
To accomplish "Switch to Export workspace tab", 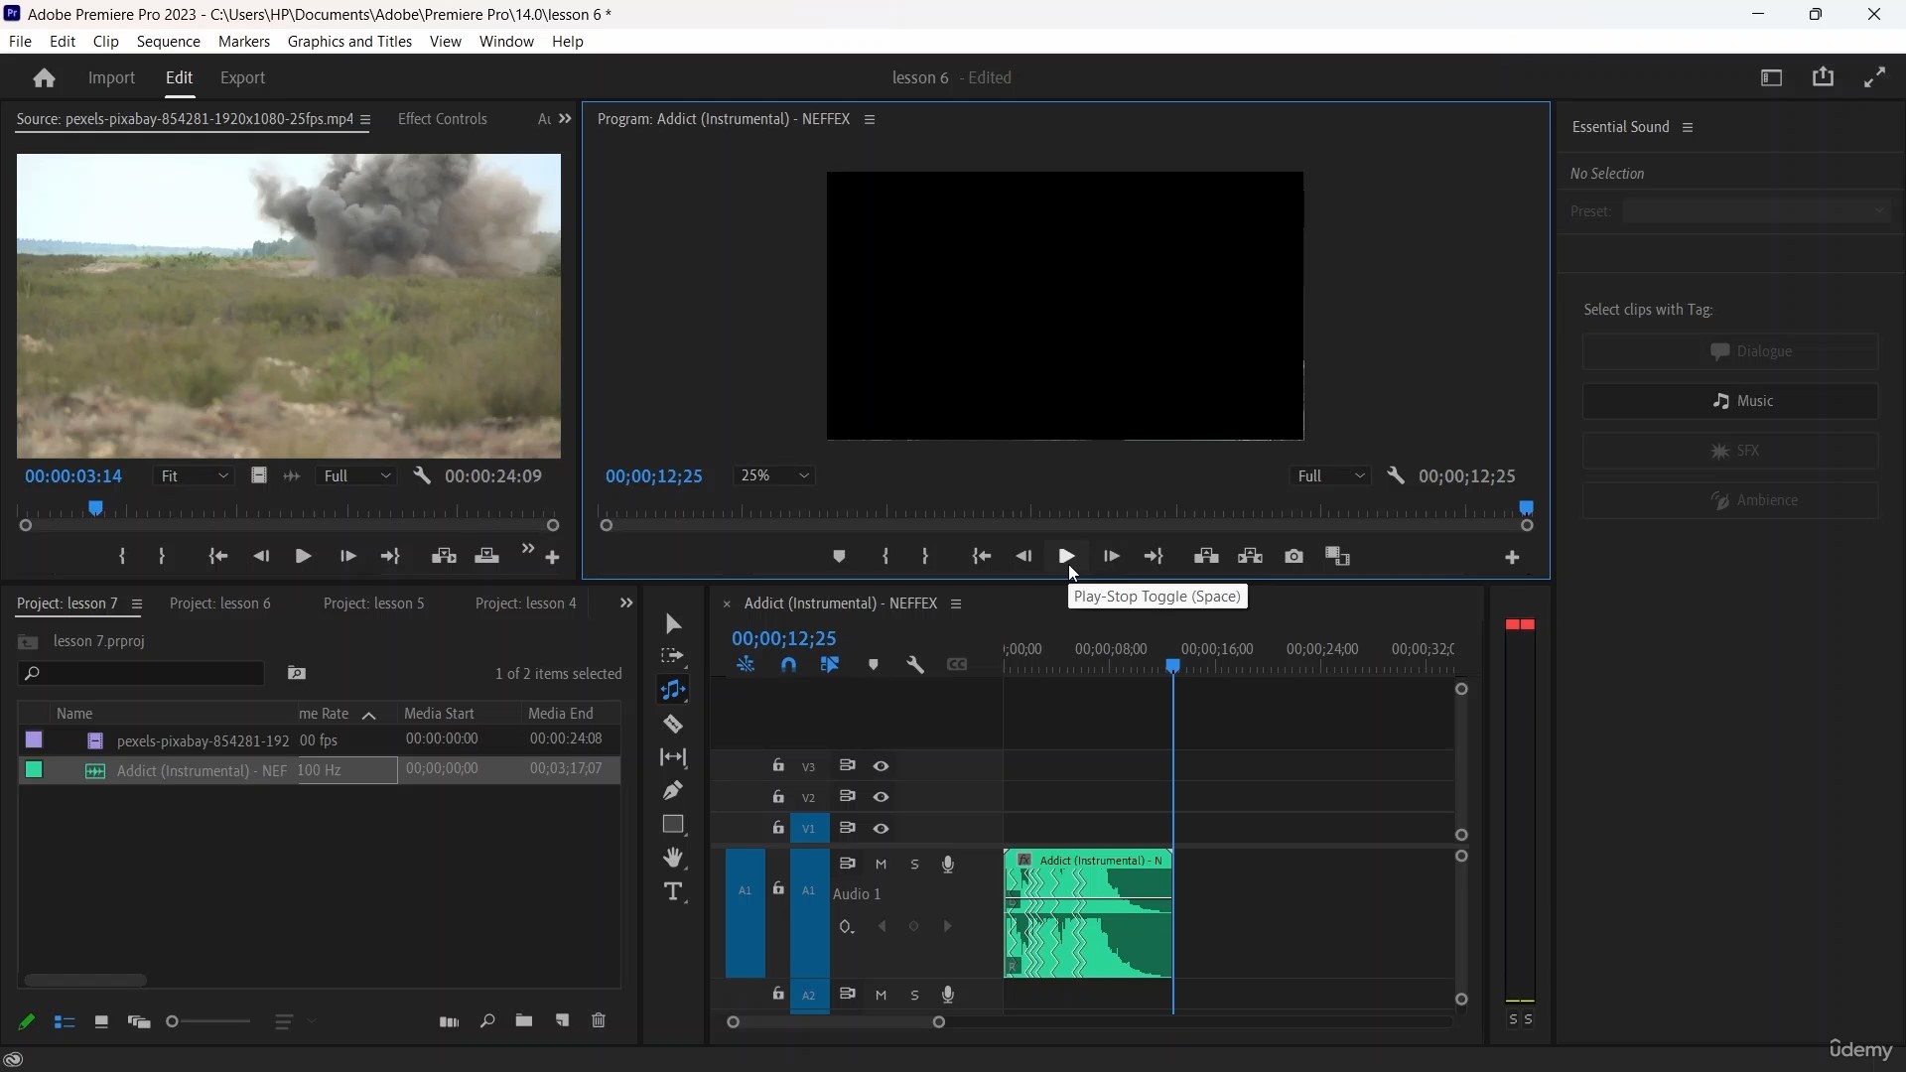I will [x=243, y=77].
